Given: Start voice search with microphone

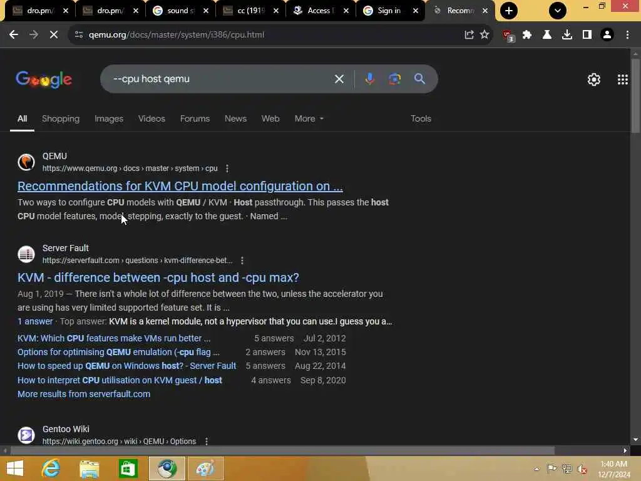Looking at the screenshot, I should coord(369,79).
